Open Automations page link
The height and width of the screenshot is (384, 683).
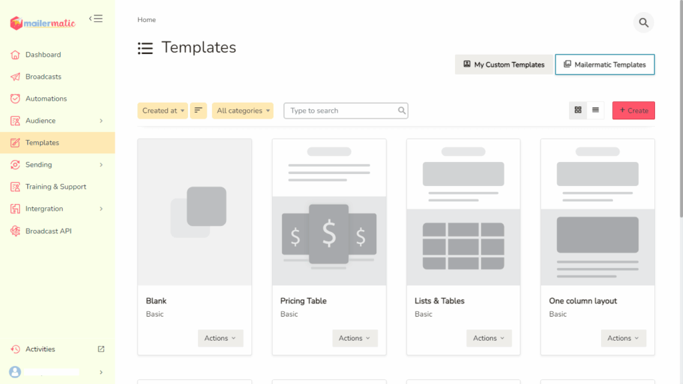pyautogui.click(x=46, y=99)
